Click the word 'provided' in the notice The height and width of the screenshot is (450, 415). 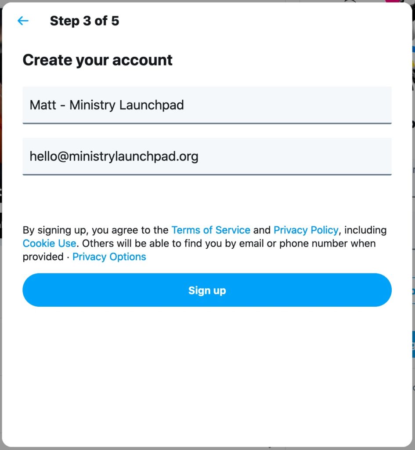(x=43, y=257)
